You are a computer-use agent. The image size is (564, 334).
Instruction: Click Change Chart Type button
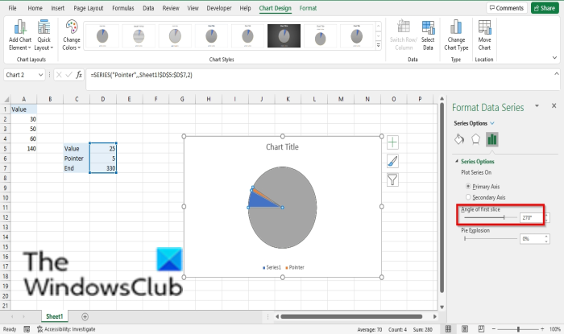pyautogui.click(x=456, y=35)
